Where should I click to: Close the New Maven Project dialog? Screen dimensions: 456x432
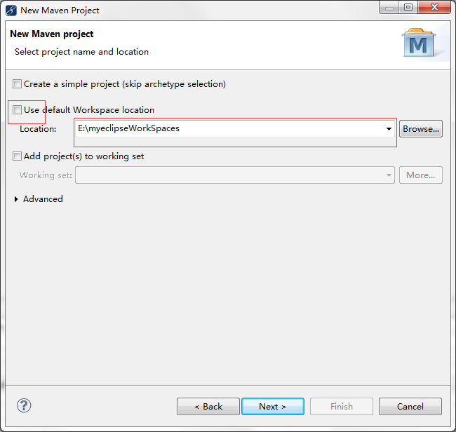tap(434, 8)
